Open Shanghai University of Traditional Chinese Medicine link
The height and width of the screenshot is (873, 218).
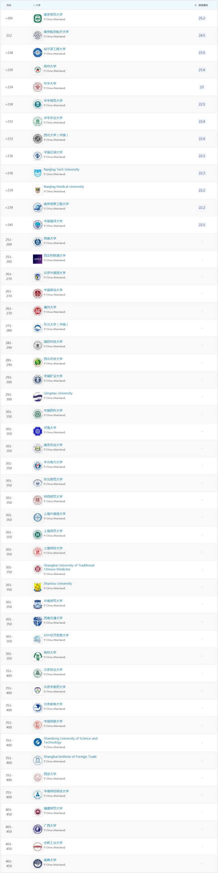69,567
